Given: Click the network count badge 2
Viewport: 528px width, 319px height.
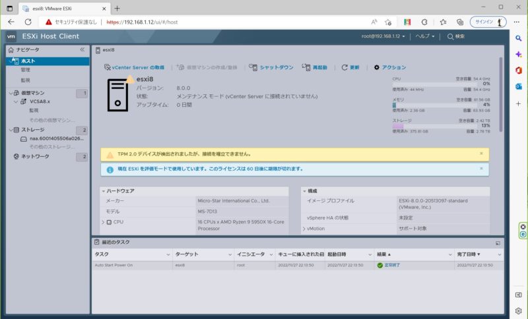Looking at the screenshot, I should (82, 157).
